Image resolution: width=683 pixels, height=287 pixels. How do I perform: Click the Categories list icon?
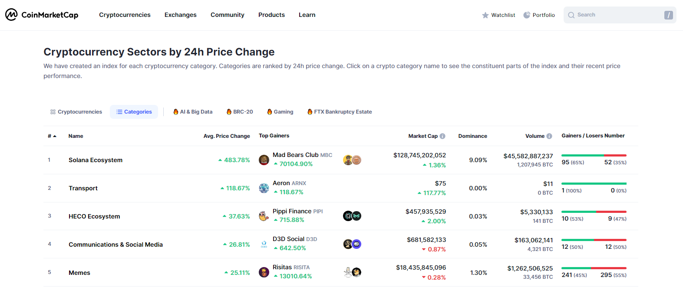coord(119,112)
